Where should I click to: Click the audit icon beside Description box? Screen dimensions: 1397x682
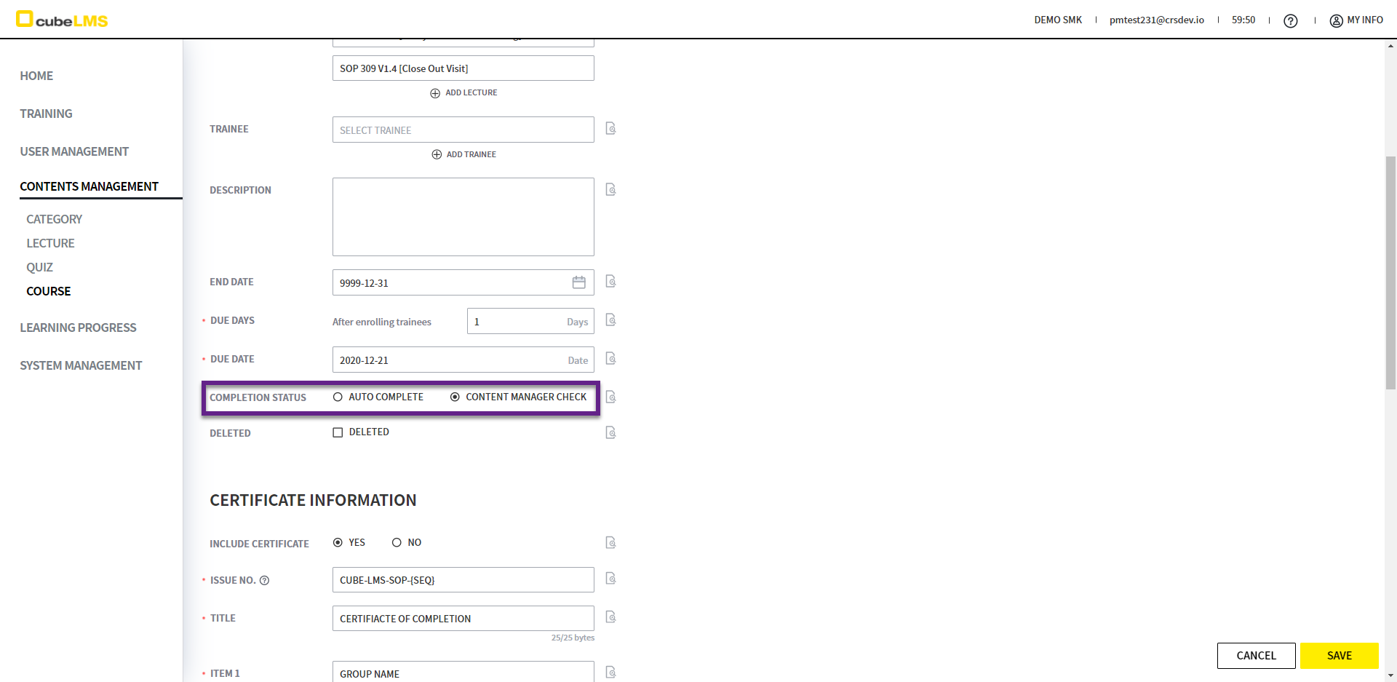610,190
